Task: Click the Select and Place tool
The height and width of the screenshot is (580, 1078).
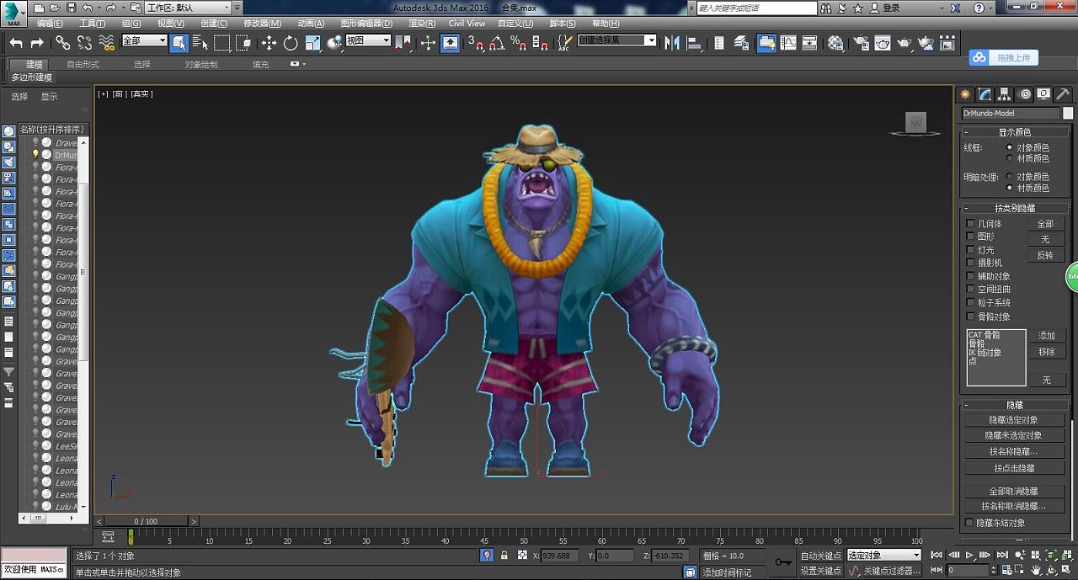Action: [334, 43]
